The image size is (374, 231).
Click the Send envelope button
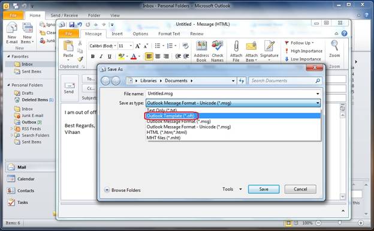69,88
